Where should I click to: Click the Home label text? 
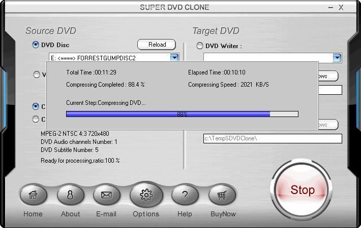[x=33, y=214]
